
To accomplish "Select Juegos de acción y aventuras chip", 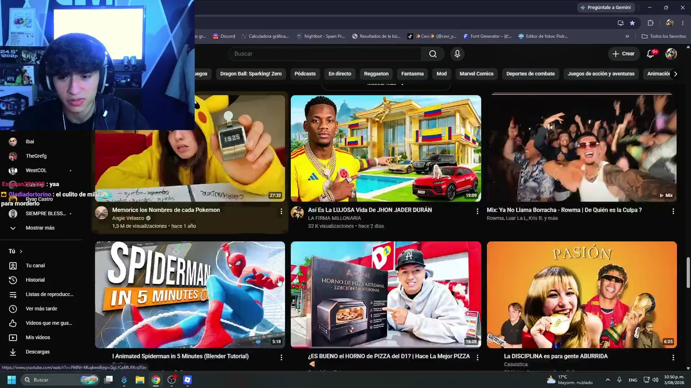I will (x=601, y=74).
